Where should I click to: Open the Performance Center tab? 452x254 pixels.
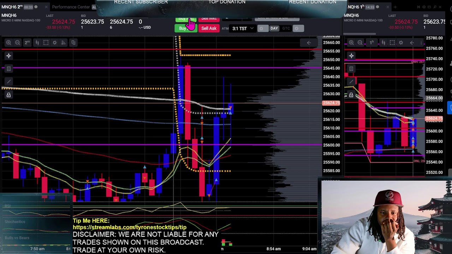[x=71, y=7]
